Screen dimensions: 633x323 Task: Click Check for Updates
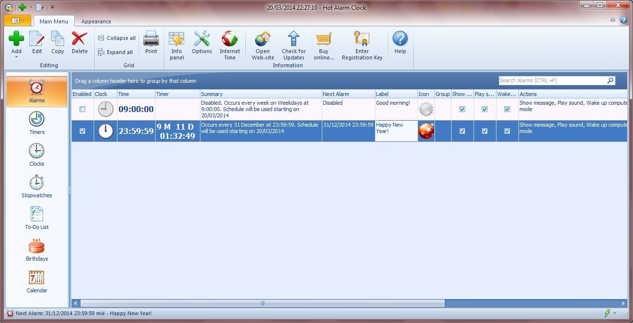(x=293, y=45)
